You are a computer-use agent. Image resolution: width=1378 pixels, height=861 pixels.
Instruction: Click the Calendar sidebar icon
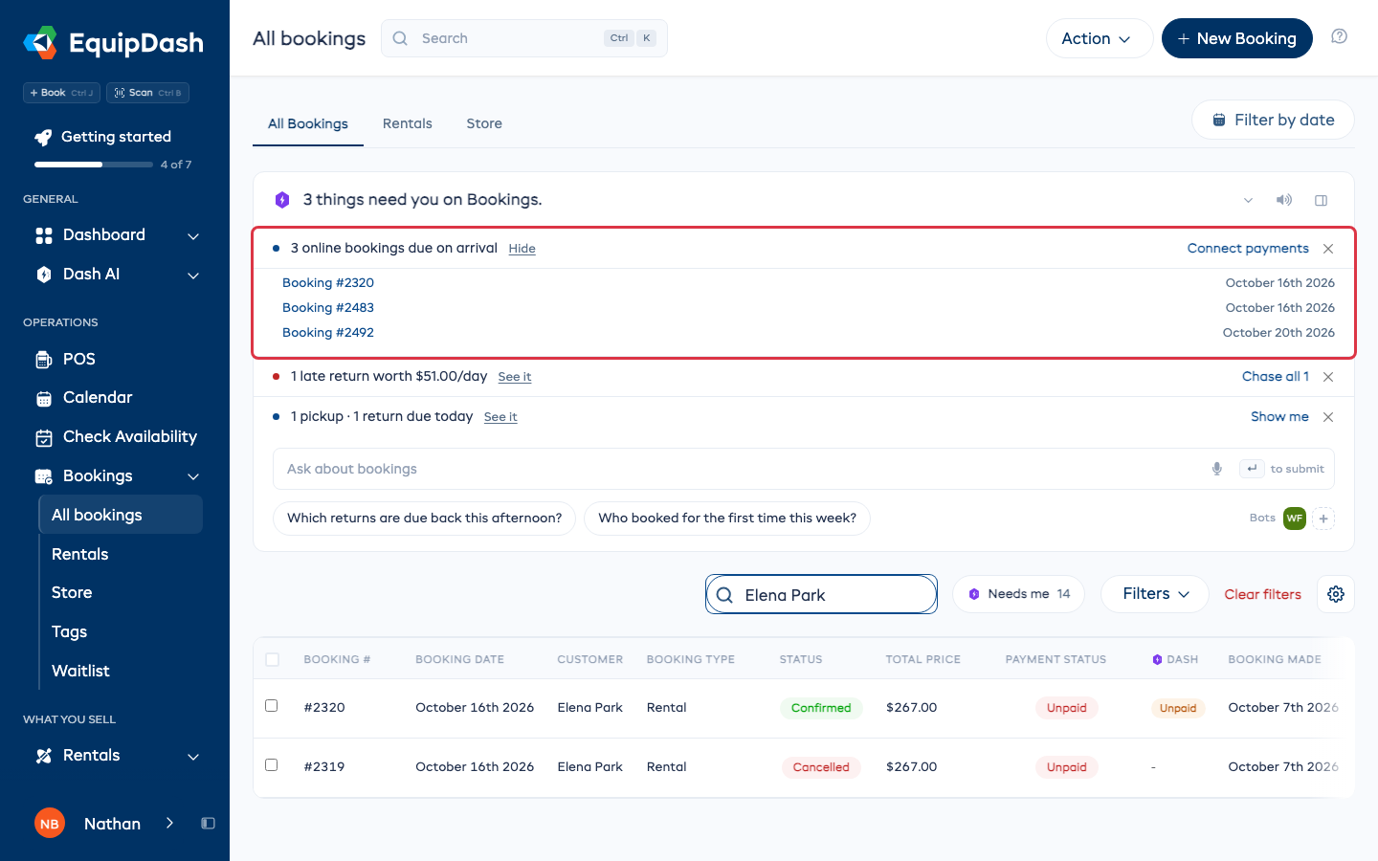click(44, 398)
